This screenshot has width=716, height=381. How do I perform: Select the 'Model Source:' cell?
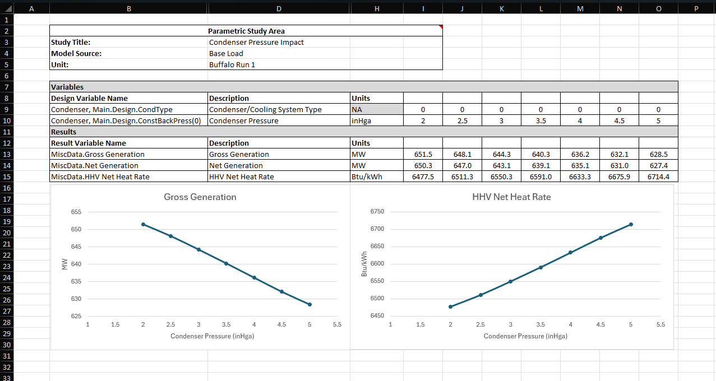[x=129, y=53]
